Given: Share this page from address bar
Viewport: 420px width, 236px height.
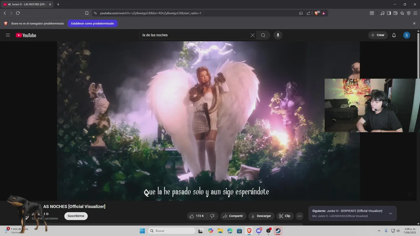Looking at the screenshot, I should pos(308,13).
